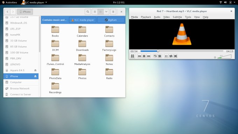238x134 pixels.
Task: Select the DCIM folder
Action: tap(55, 46)
